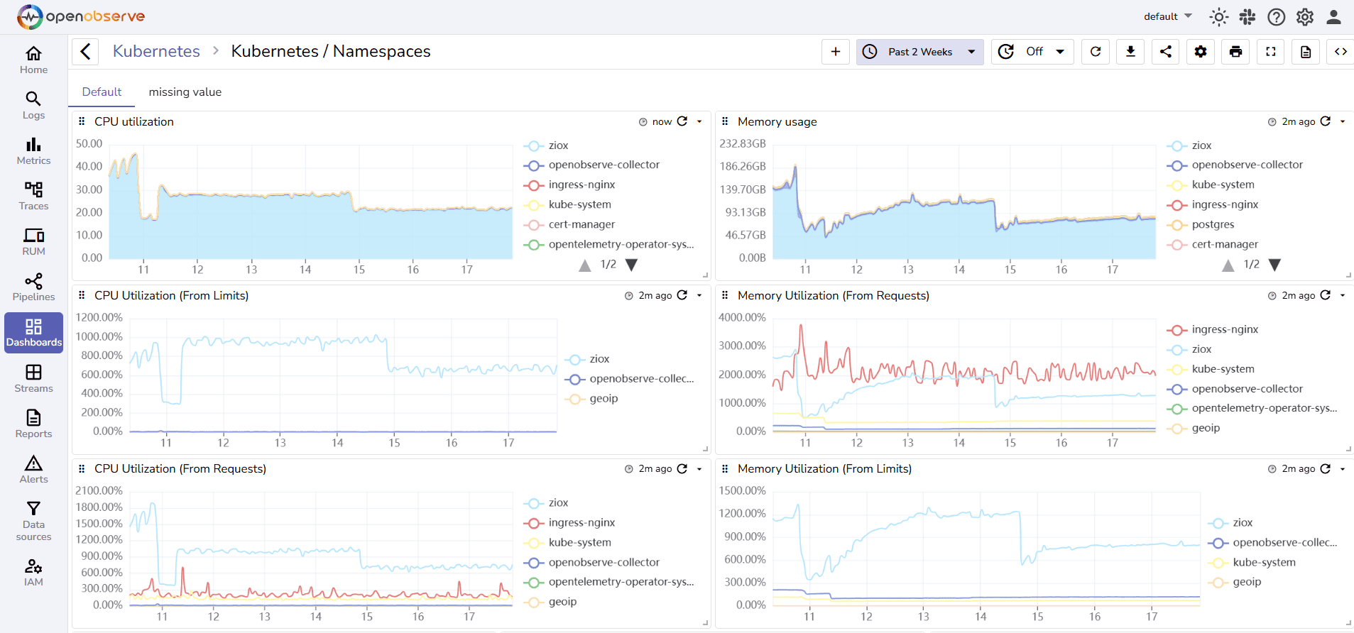
Task: Go to next legend page in Memory usage
Action: pos(1274,265)
